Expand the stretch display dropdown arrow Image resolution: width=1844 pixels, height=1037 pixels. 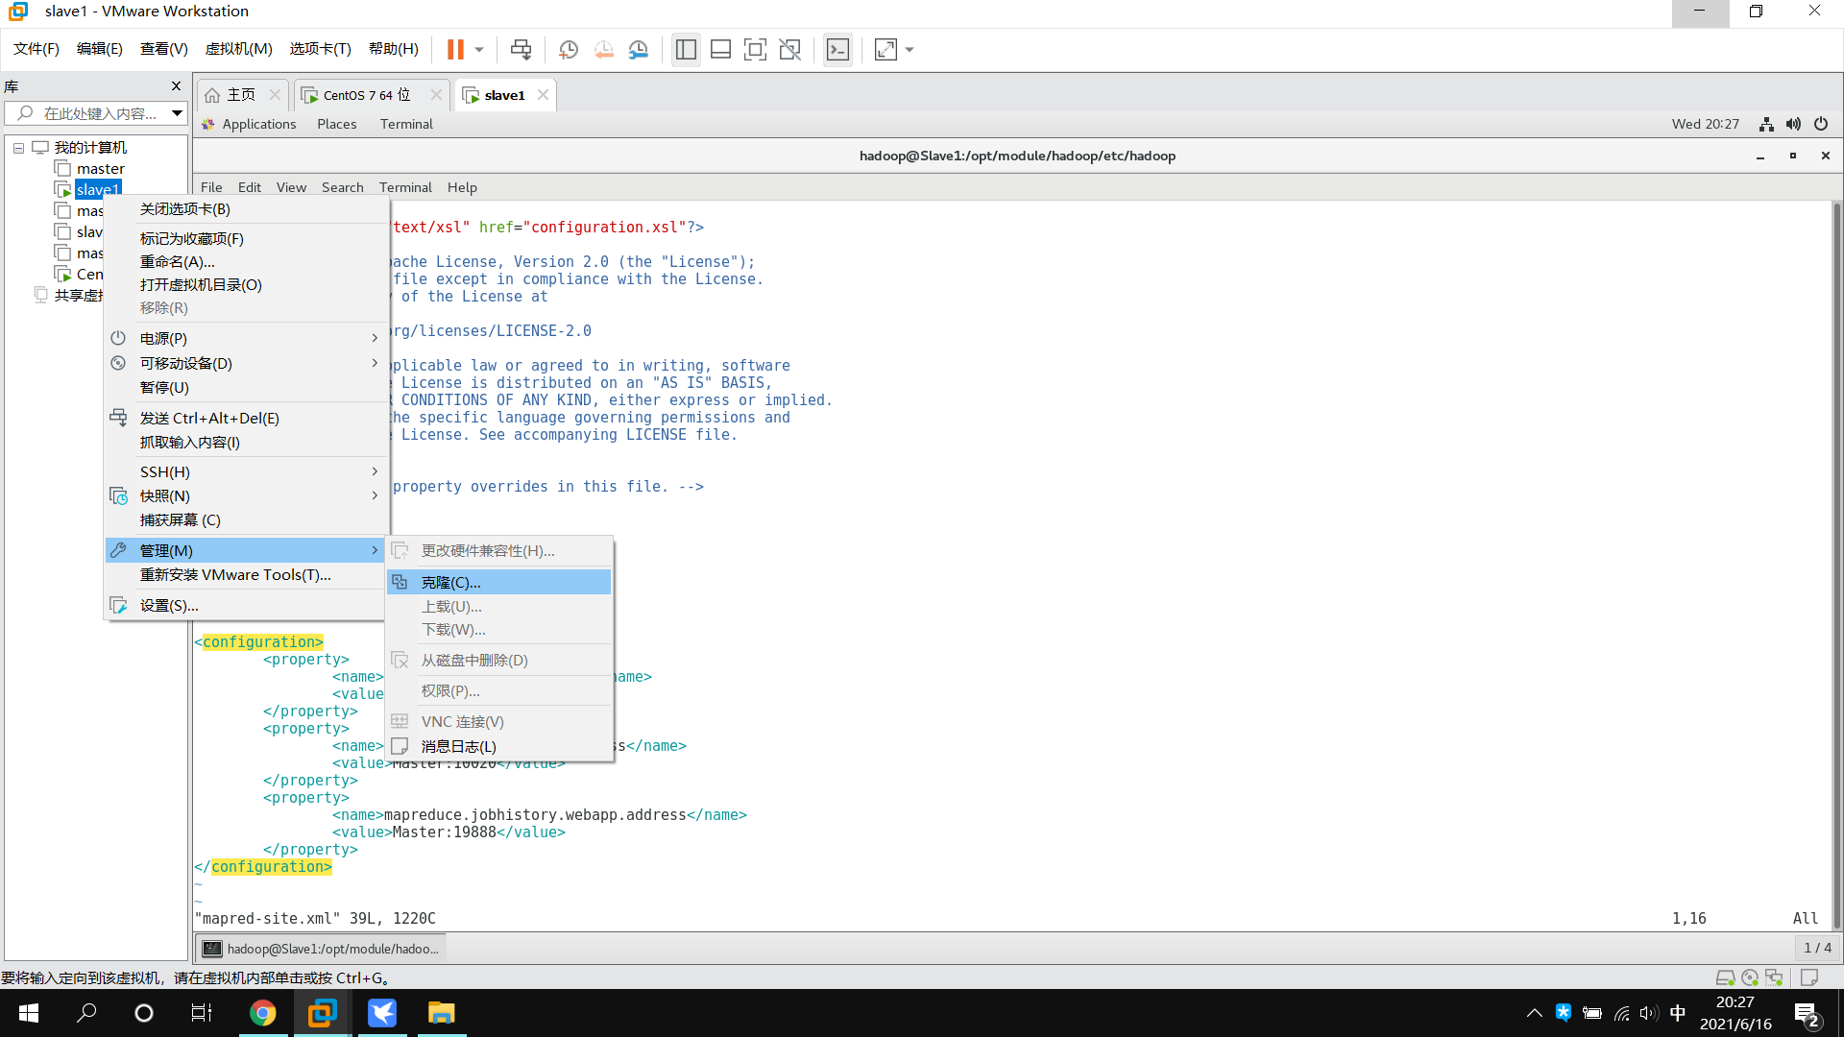(910, 49)
